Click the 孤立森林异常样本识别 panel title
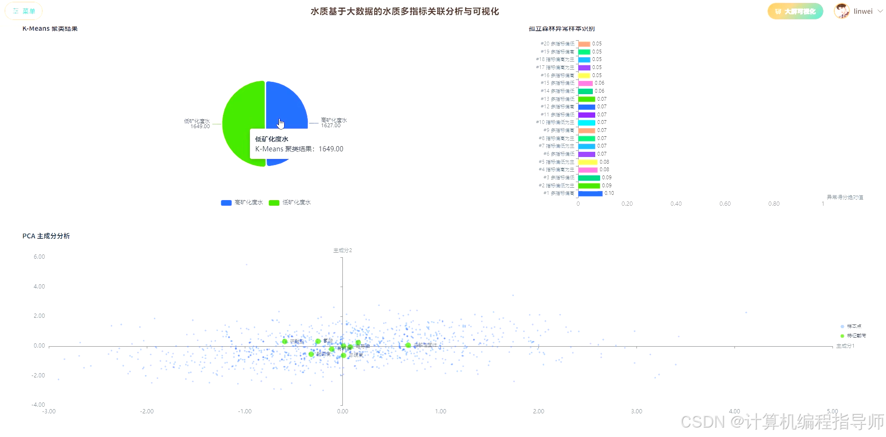Viewport: 886px width, 437px height. tap(562, 29)
